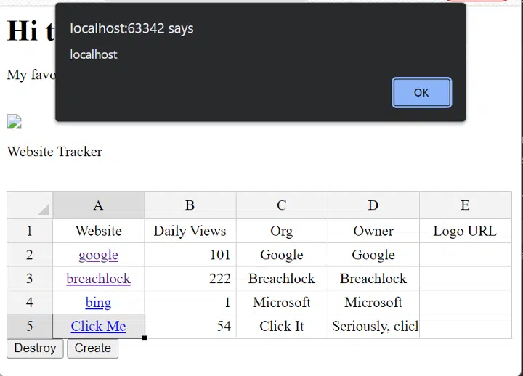
Task: Select the Daily Views cell showing 222
Action: click(x=190, y=278)
